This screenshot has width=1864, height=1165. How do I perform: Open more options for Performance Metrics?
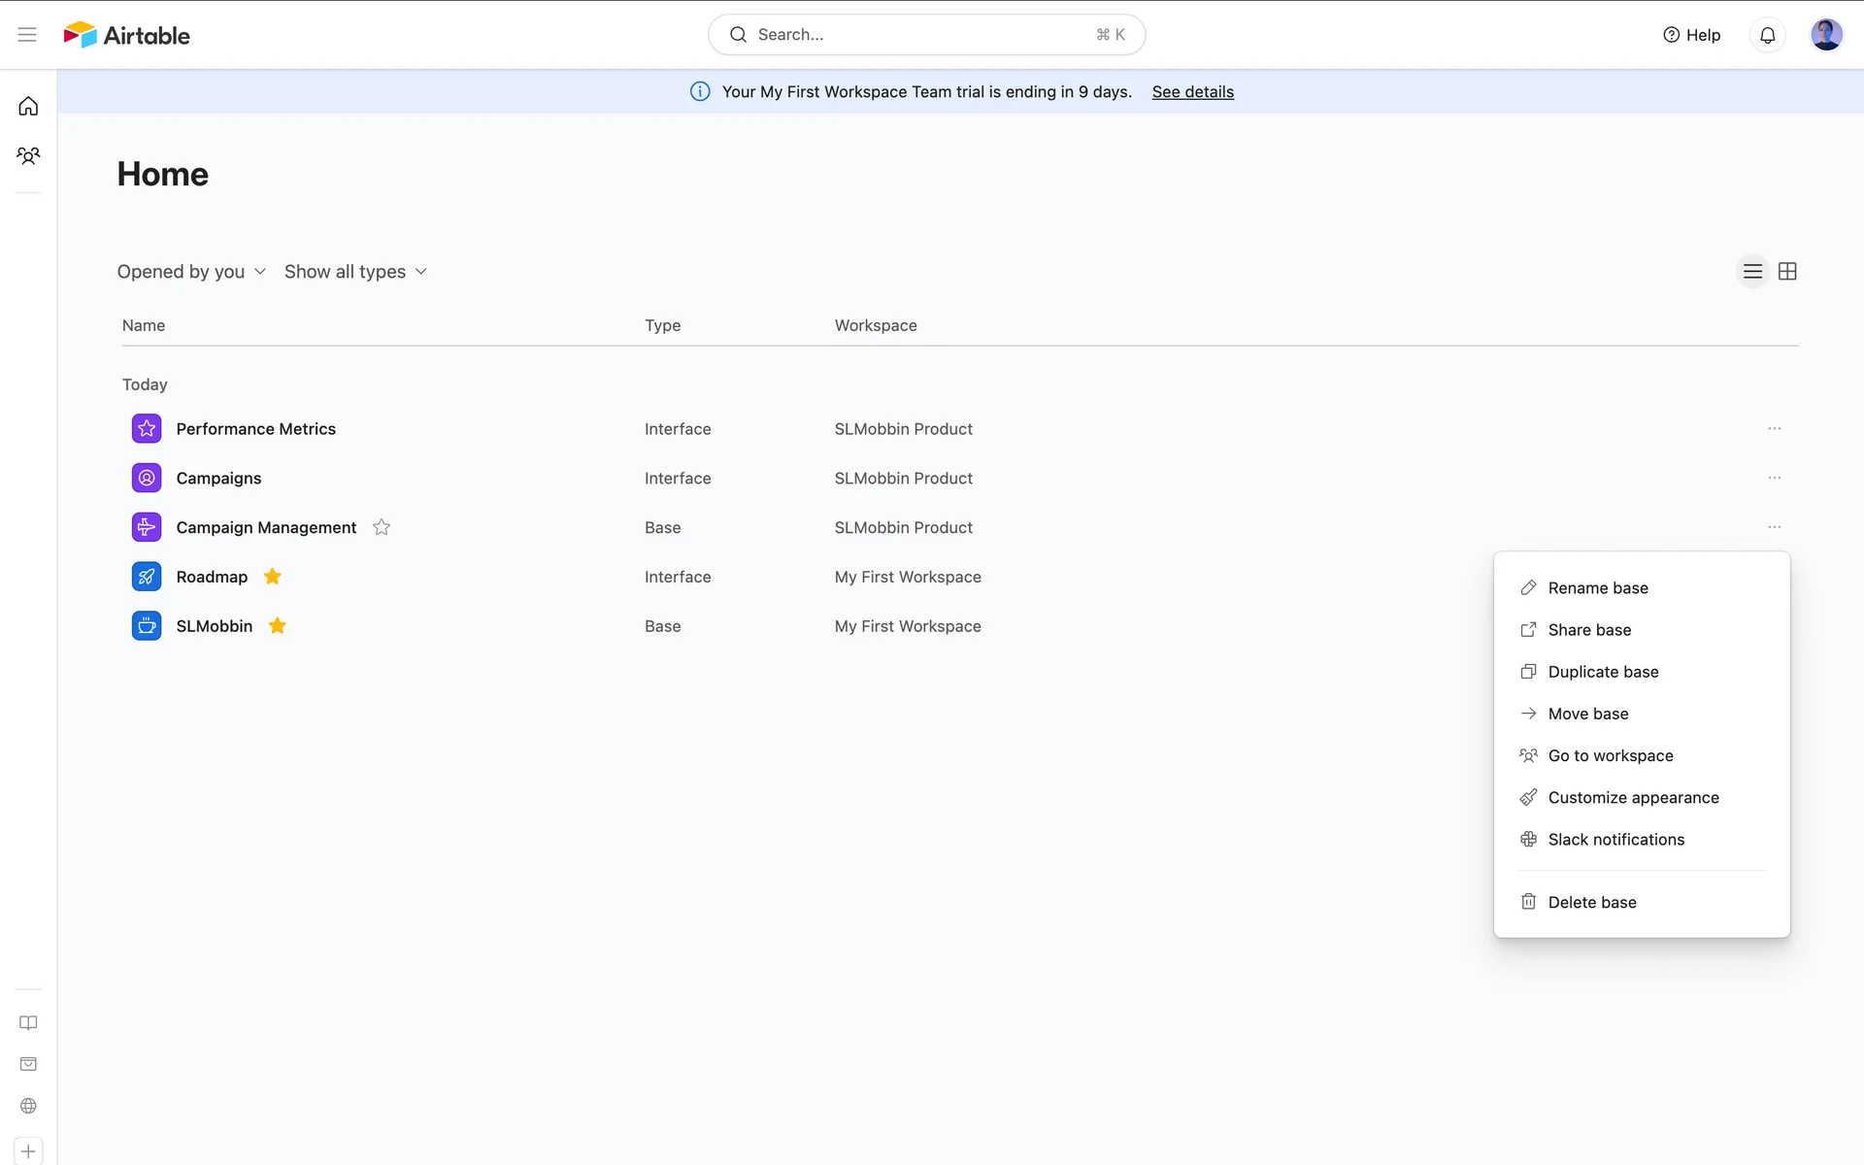pyautogui.click(x=1774, y=429)
